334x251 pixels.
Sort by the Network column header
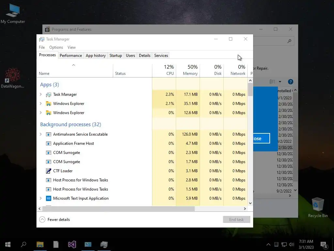235,70
